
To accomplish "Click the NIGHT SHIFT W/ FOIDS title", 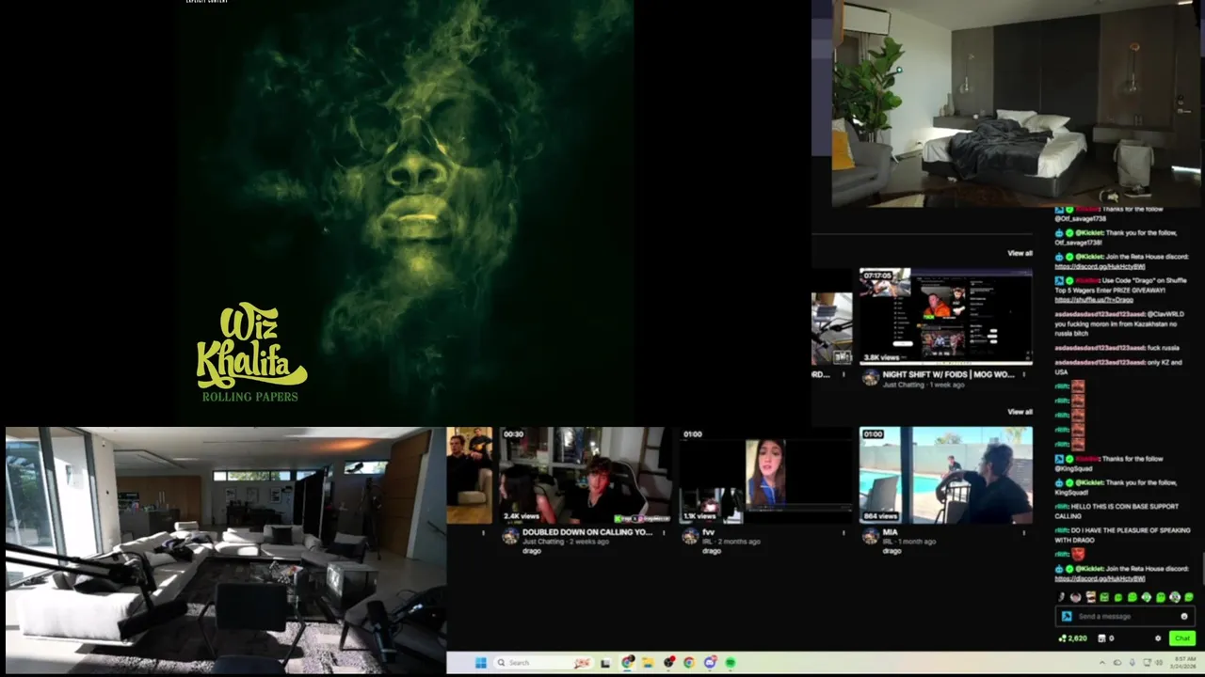I will (948, 374).
